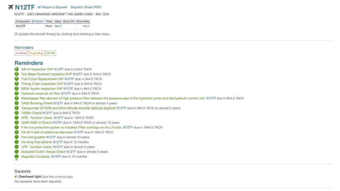Open the Autopilot Clutch Torque Check reminder
The height and width of the screenshot is (191, 340).
point(43,152)
